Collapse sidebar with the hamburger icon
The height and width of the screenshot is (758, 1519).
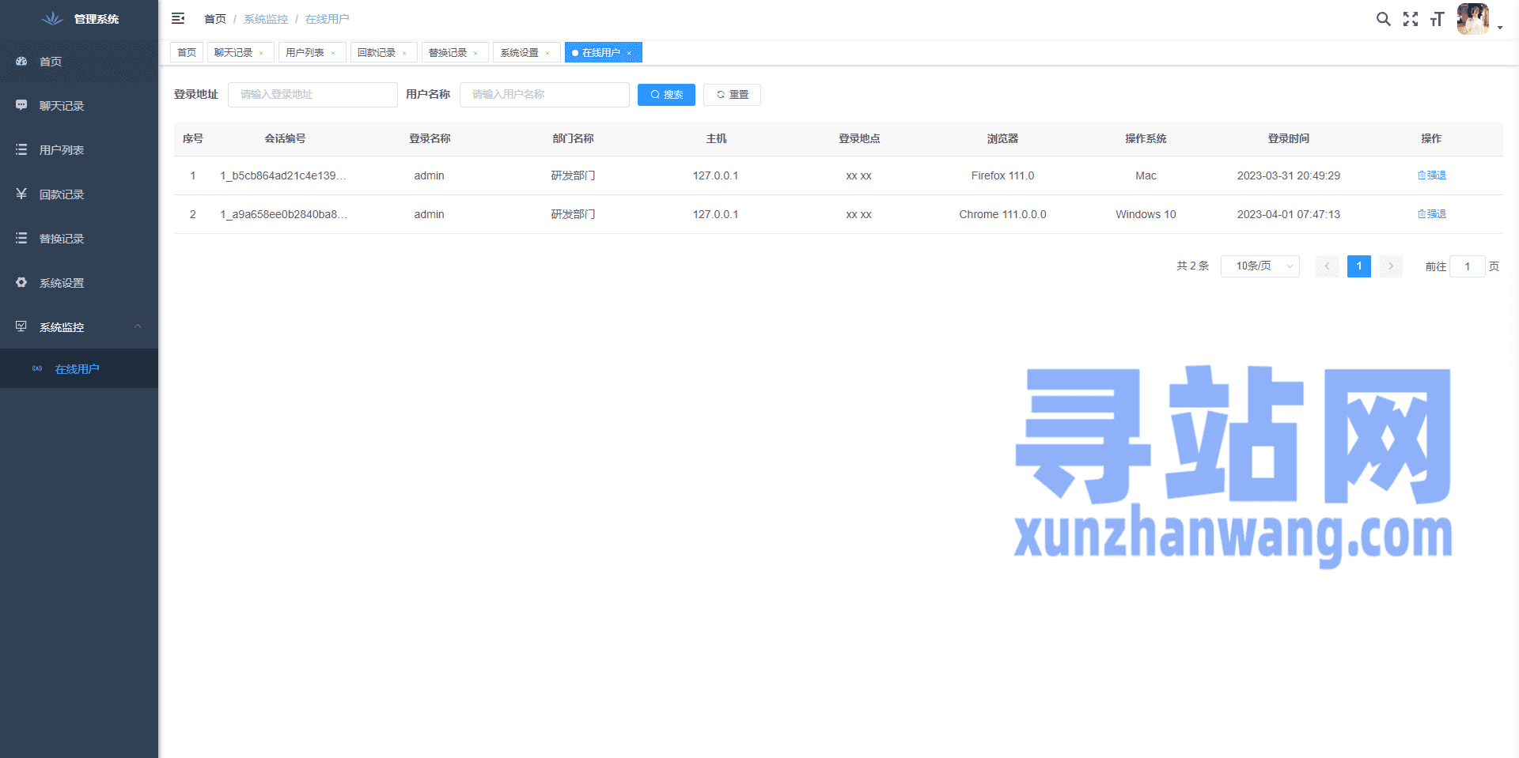coord(178,18)
